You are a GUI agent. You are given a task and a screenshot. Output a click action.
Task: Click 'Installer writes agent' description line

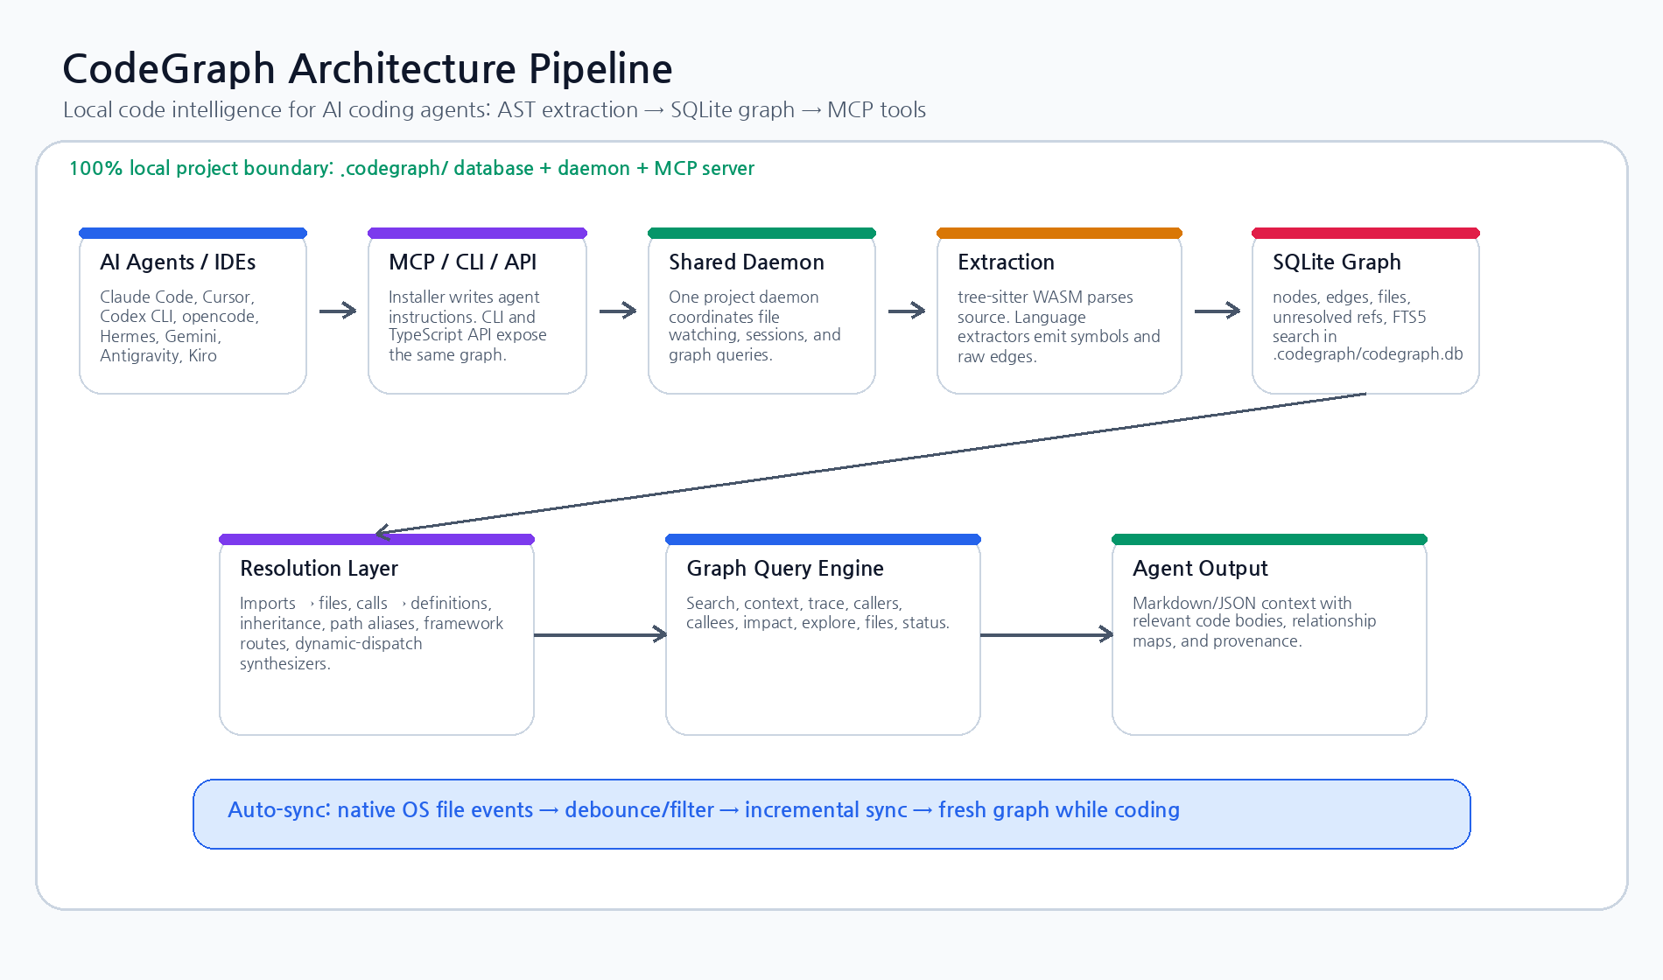click(464, 297)
